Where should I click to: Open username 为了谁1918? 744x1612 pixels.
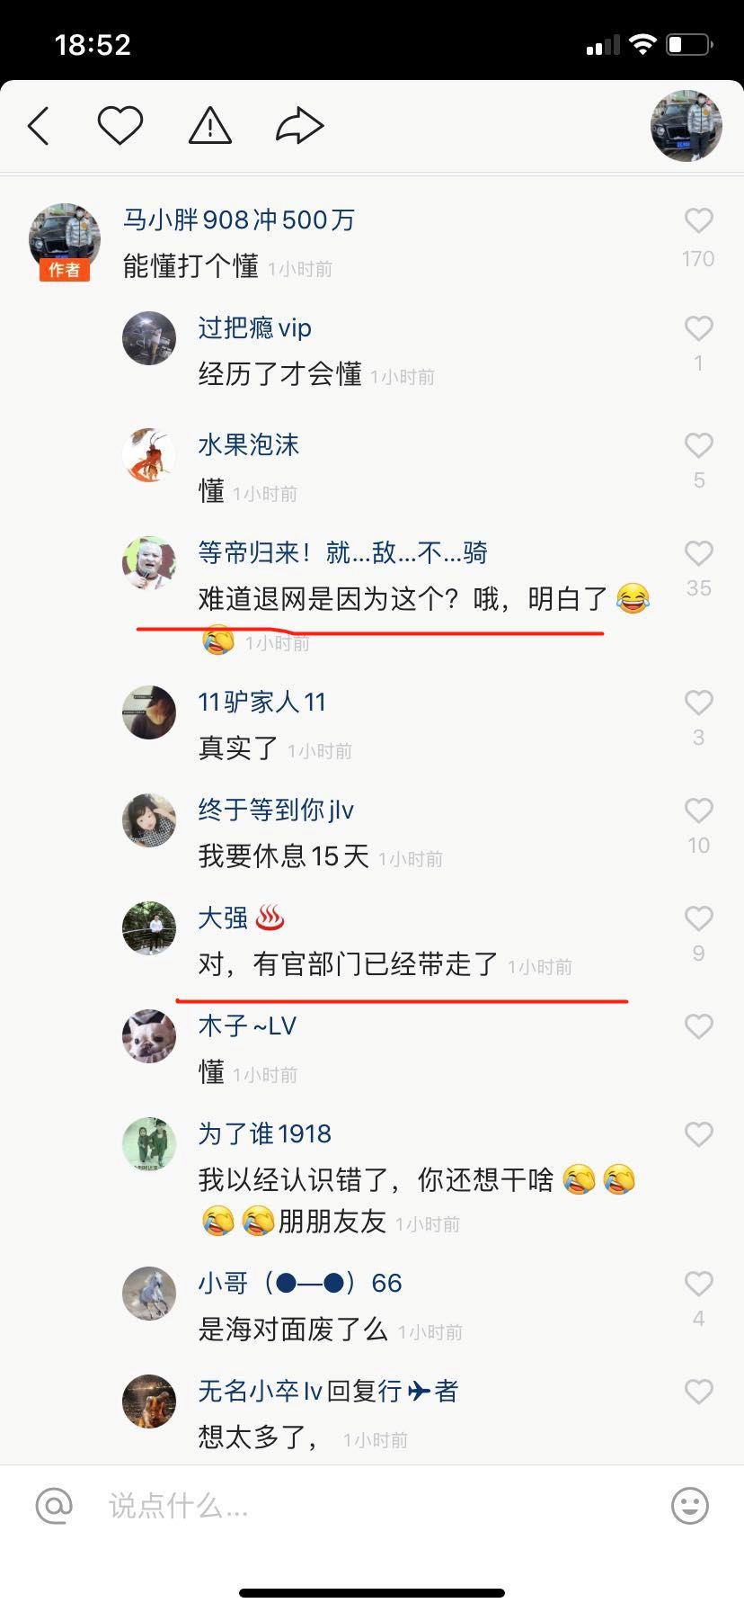click(x=264, y=1133)
